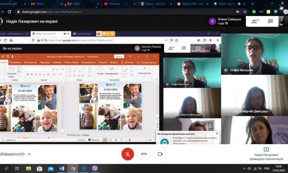Toggle the camera button off
The image size is (288, 173).
160,154
